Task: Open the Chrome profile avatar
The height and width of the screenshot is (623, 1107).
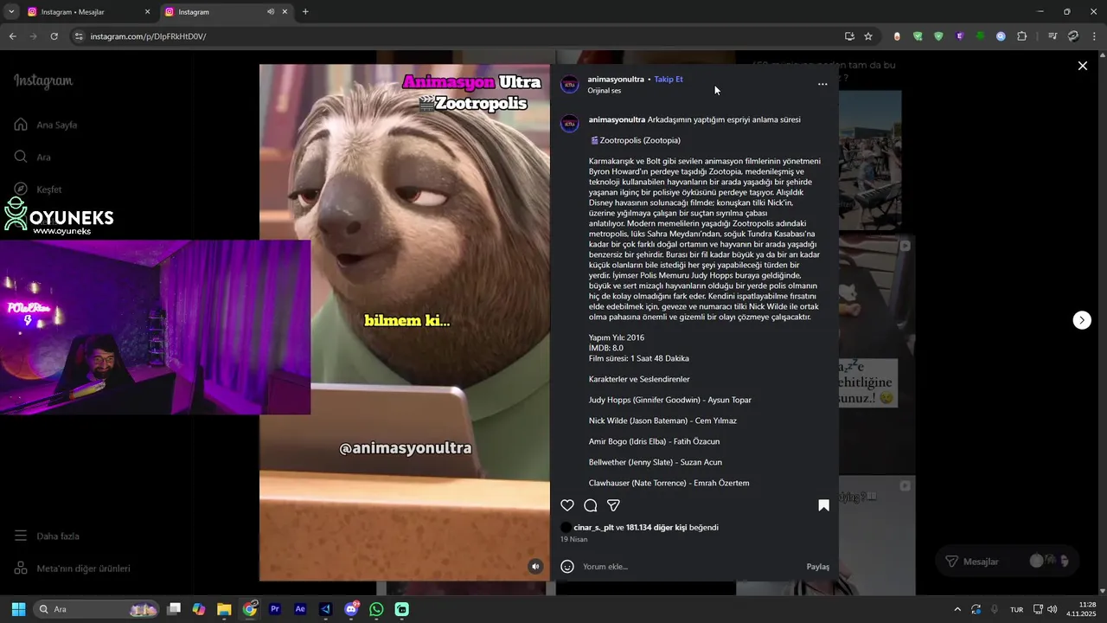Action: [1073, 36]
